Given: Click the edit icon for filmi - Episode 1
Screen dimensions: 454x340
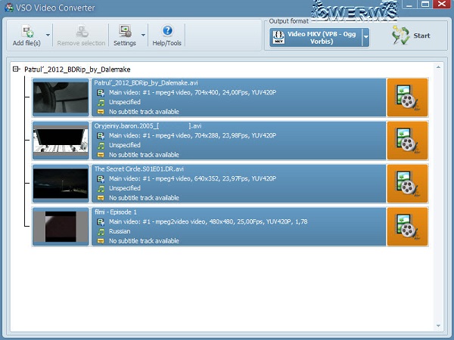Looking at the screenshot, I should pos(407,227).
